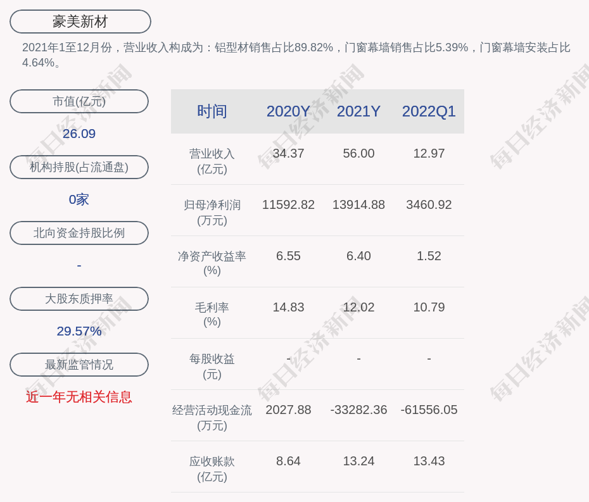Viewport: 589px width, 502px height.
Task: Select the 时间 table header
Action: (x=212, y=111)
